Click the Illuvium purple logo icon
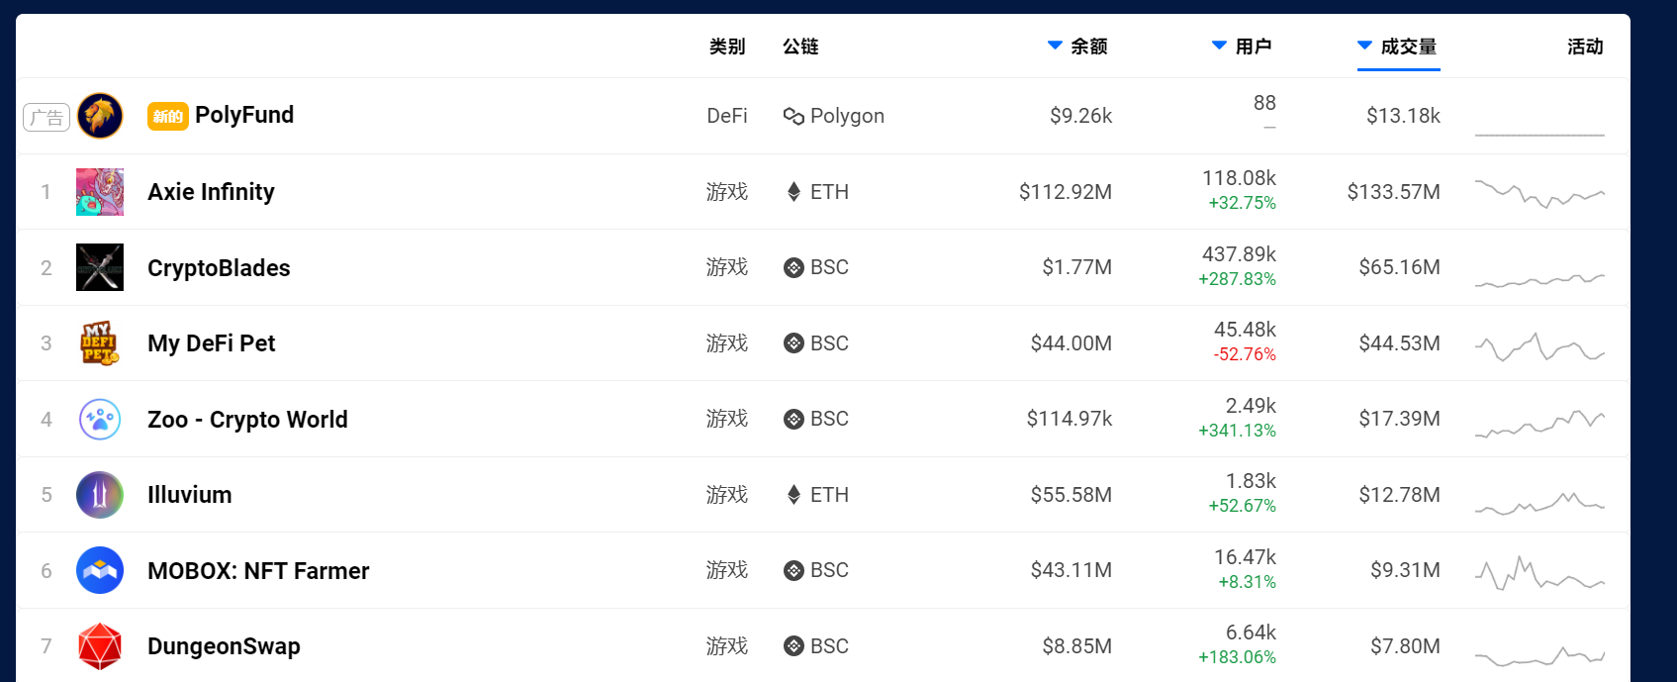Viewport: 1677px width, 682px height. (x=100, y=495)
